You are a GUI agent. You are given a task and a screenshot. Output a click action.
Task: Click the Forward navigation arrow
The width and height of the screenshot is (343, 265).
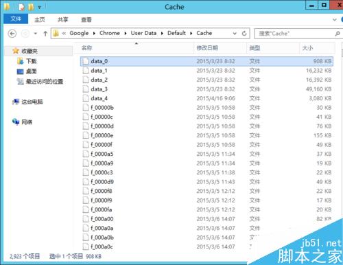click(x=25, y=34)
